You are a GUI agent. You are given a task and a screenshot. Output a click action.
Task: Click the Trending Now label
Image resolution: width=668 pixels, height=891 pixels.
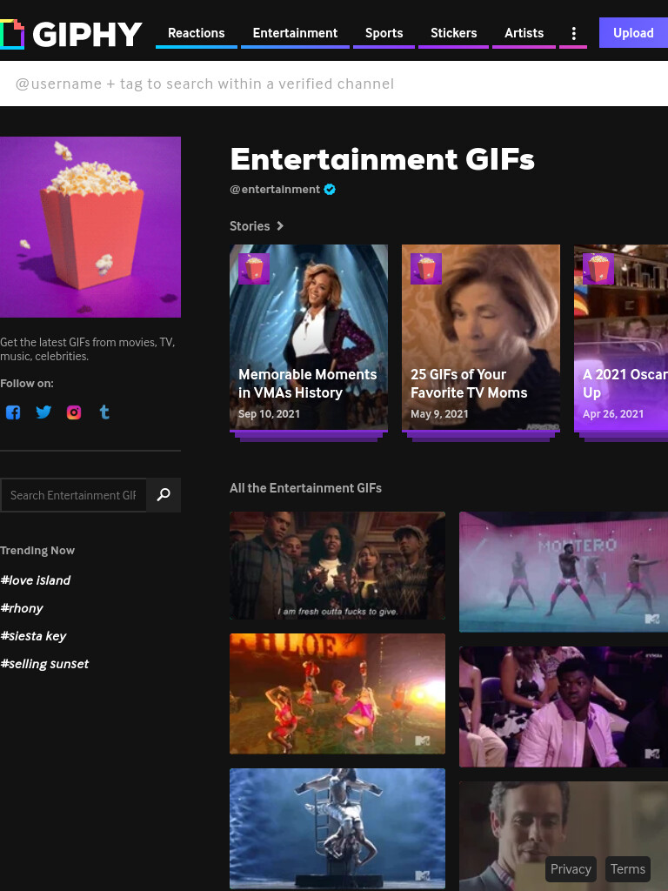[x=37, y=551]
